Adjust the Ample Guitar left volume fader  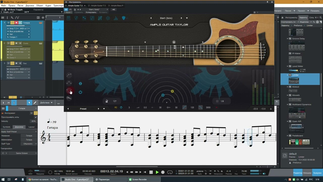tap(255, 85)
